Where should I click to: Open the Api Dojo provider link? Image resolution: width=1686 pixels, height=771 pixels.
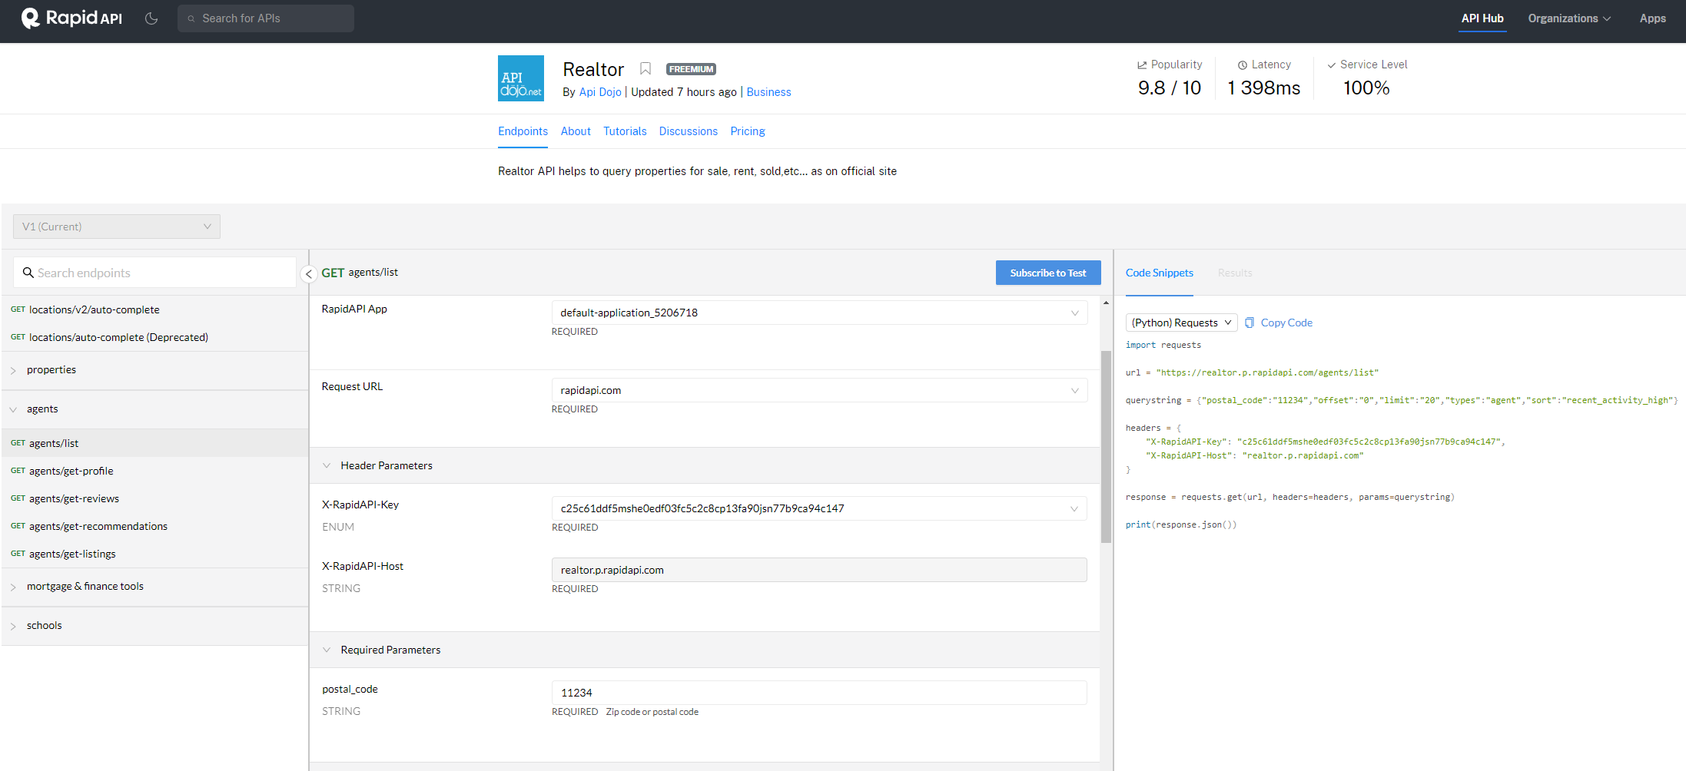click(x=600, y=92)
